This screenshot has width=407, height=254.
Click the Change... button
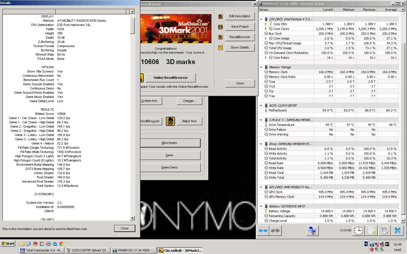(189, 101)
